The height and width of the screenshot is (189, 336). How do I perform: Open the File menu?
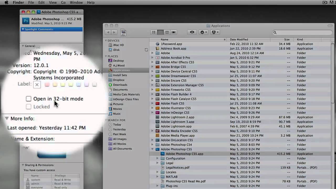pos(31,3)
